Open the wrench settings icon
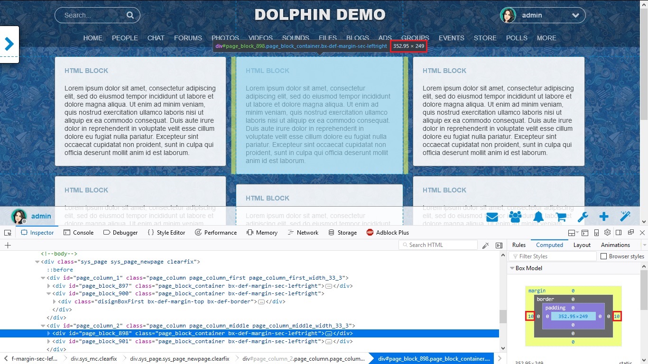 pyautogui.click(x=583, y=217)
